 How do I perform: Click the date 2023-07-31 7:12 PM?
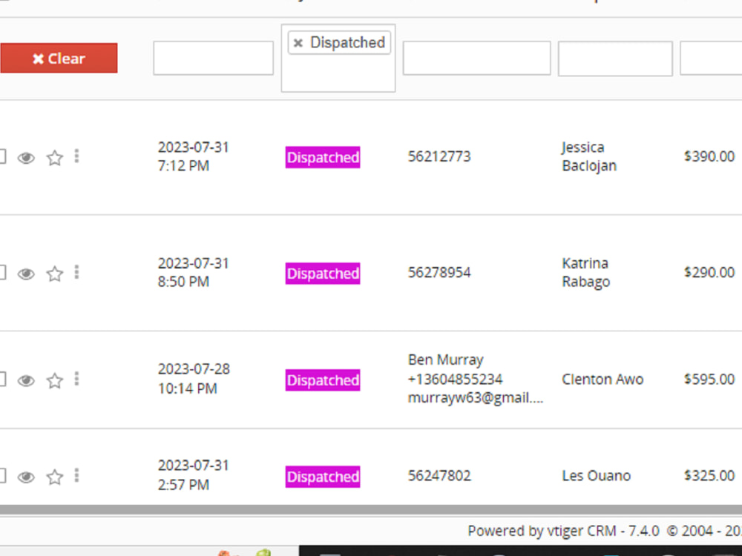(193, 156)
